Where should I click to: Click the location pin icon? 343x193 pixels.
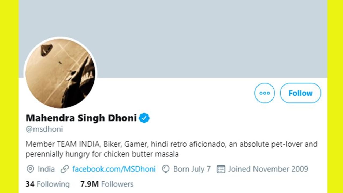click(x=30, y=169)
